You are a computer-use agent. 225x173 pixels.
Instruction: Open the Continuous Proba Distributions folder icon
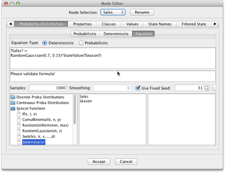pos(13,103)
